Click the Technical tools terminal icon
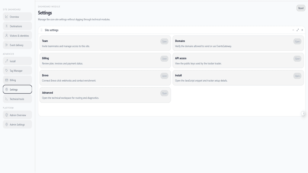Image resolution: width=308 pixels, height=173 pixels. coord(6,99)
